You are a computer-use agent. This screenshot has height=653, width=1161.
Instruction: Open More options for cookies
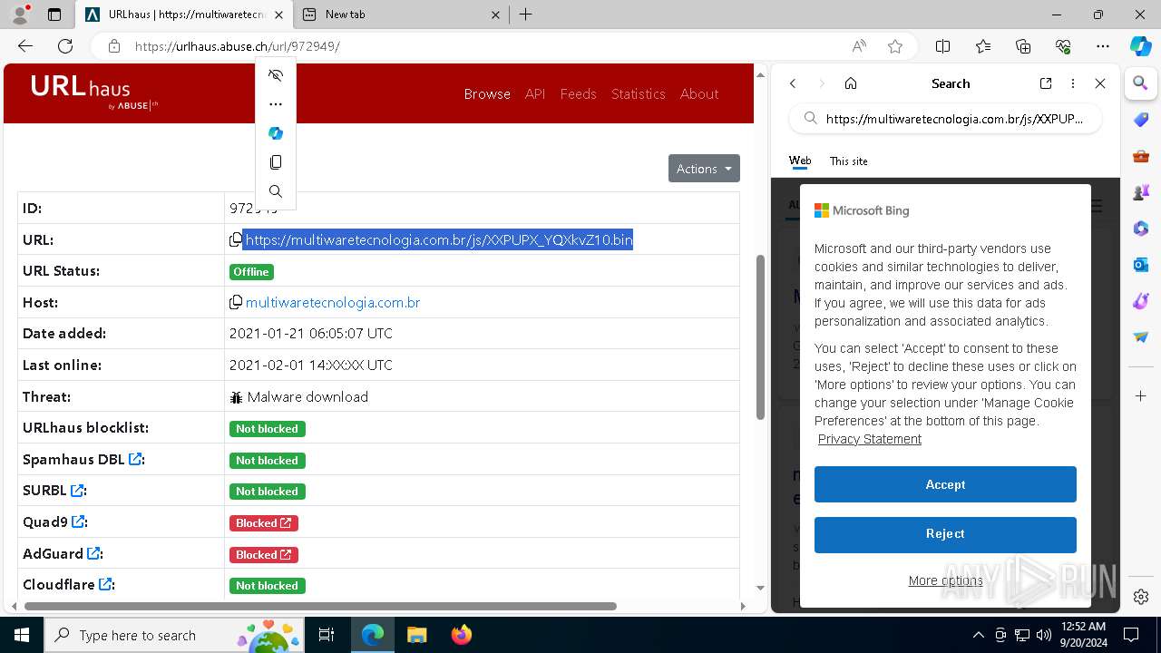[945, 580]
